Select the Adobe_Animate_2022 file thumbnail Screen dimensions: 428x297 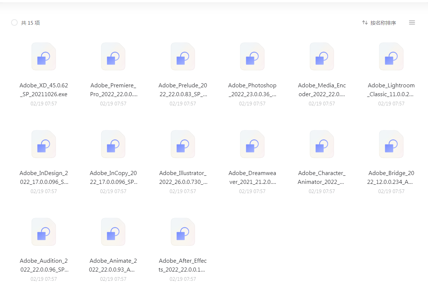point(113,232)
